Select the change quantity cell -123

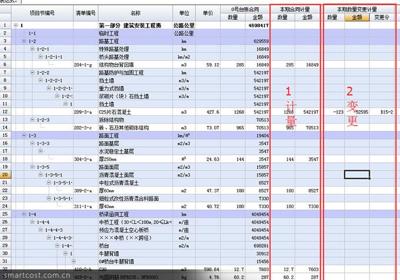tap(334, 112)
